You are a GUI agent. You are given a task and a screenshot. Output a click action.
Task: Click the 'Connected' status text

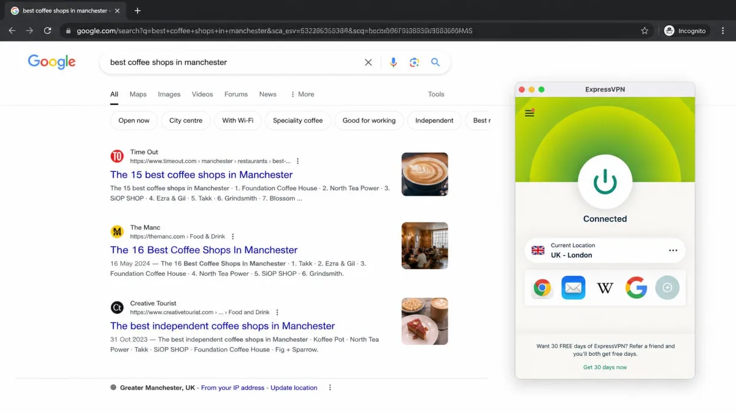click(x=605, y=219)
